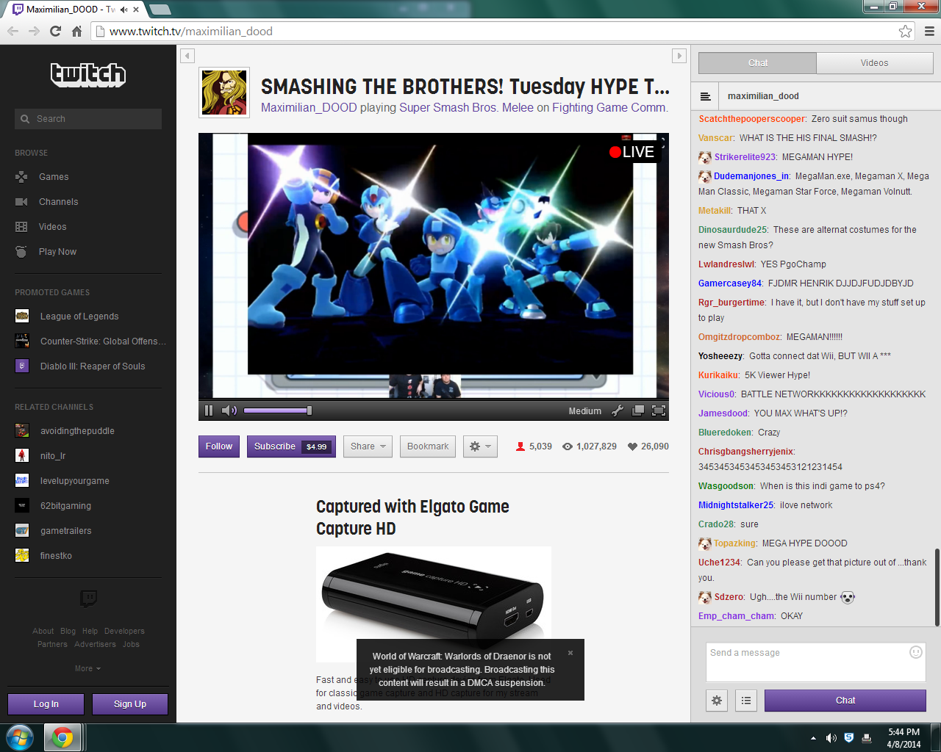Mute the video player volume
The width and height of the screenshot is (941, 752).
point(229,411)
